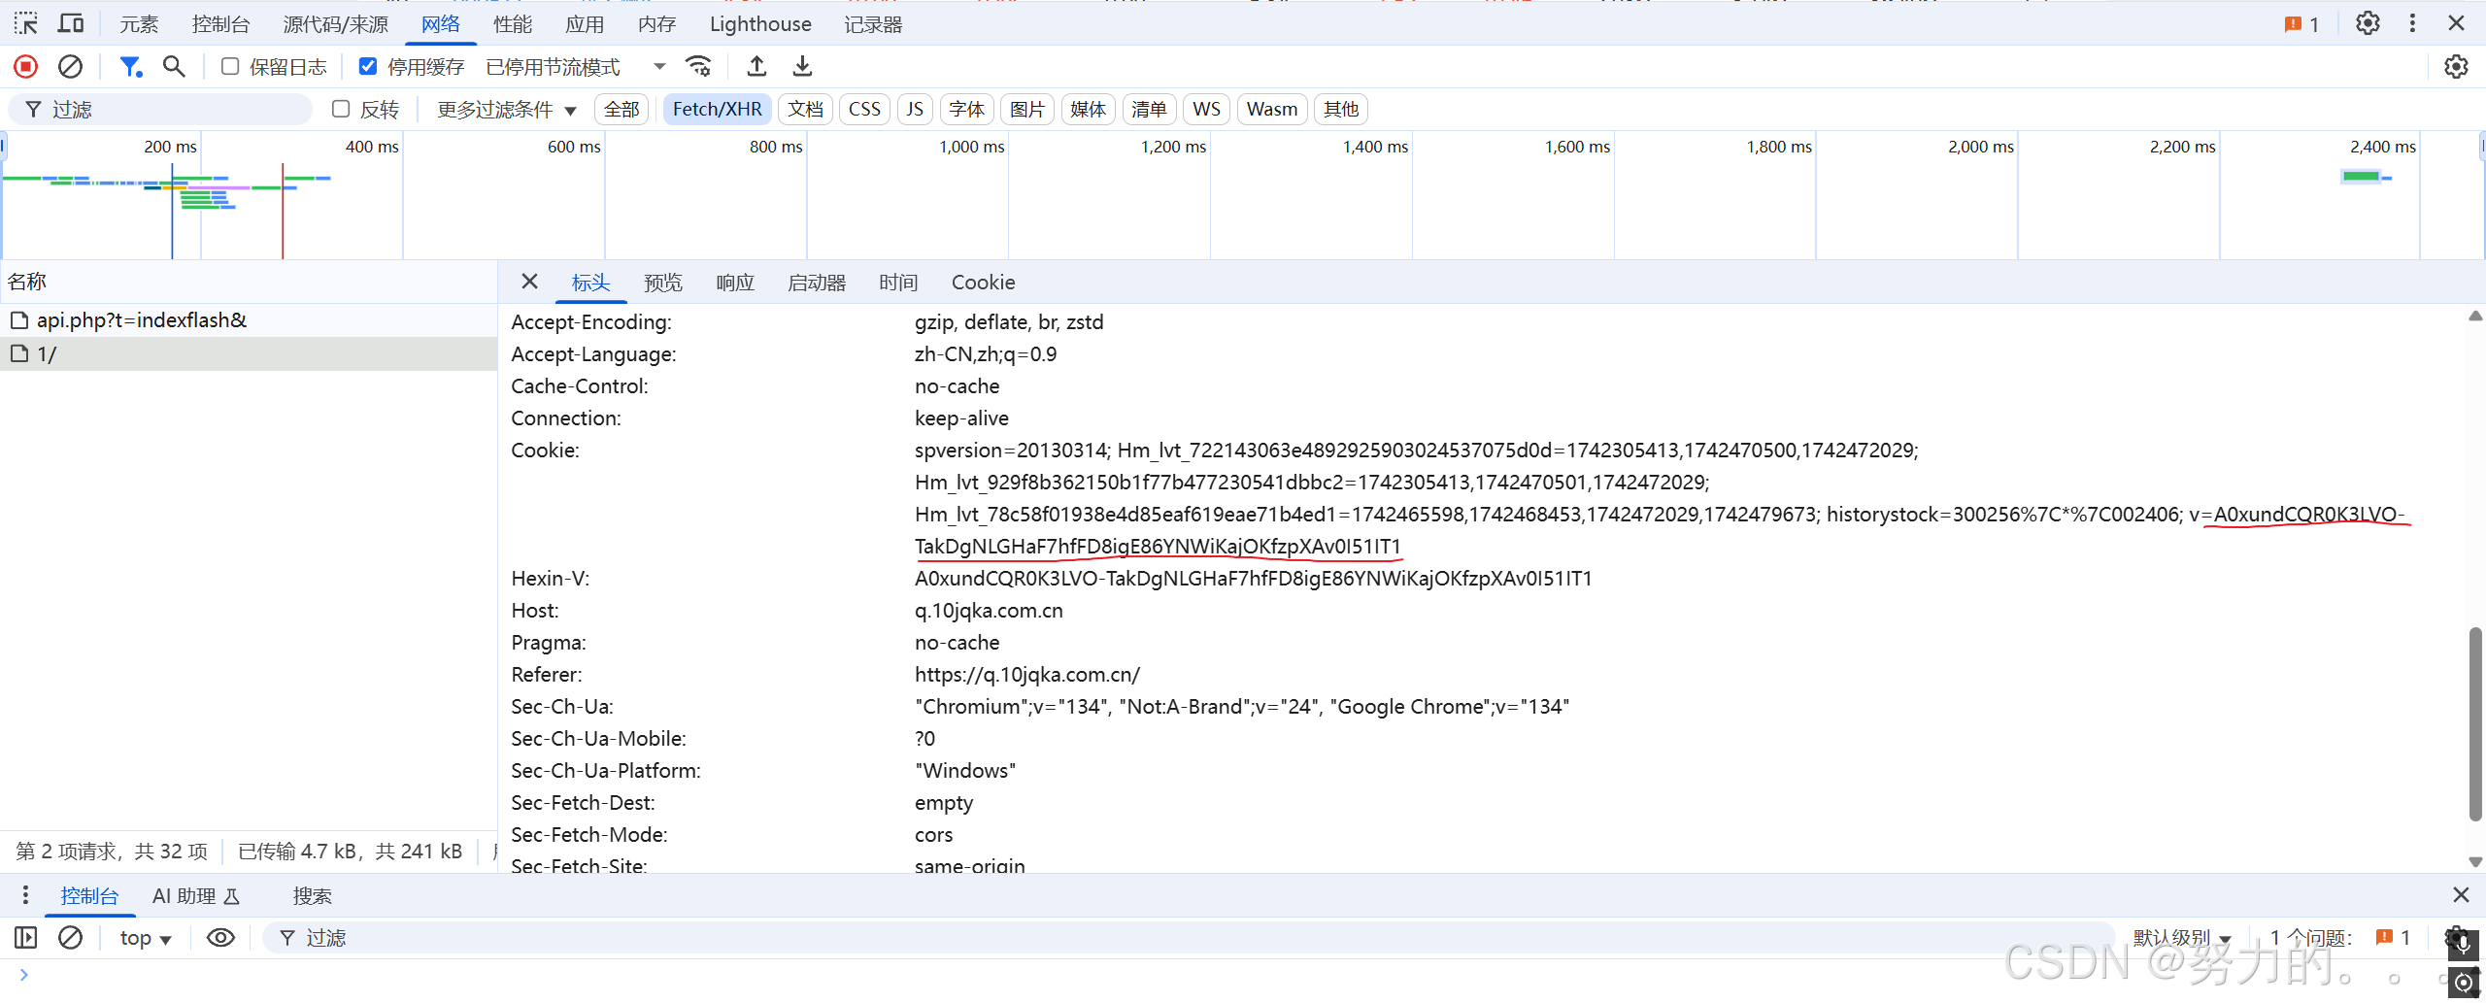This screenshot has height=1003, width=2486.
Task: Open DevTools main settings gear
Action: 2368,23
